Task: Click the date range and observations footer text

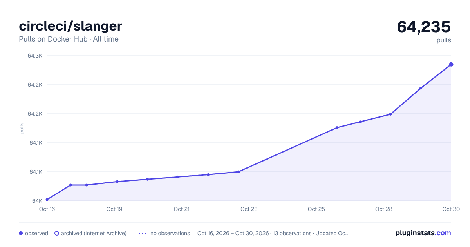Action: 273,233
